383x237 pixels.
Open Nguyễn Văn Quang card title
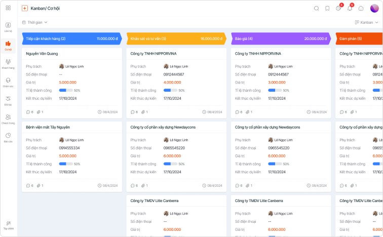[42, 54]
